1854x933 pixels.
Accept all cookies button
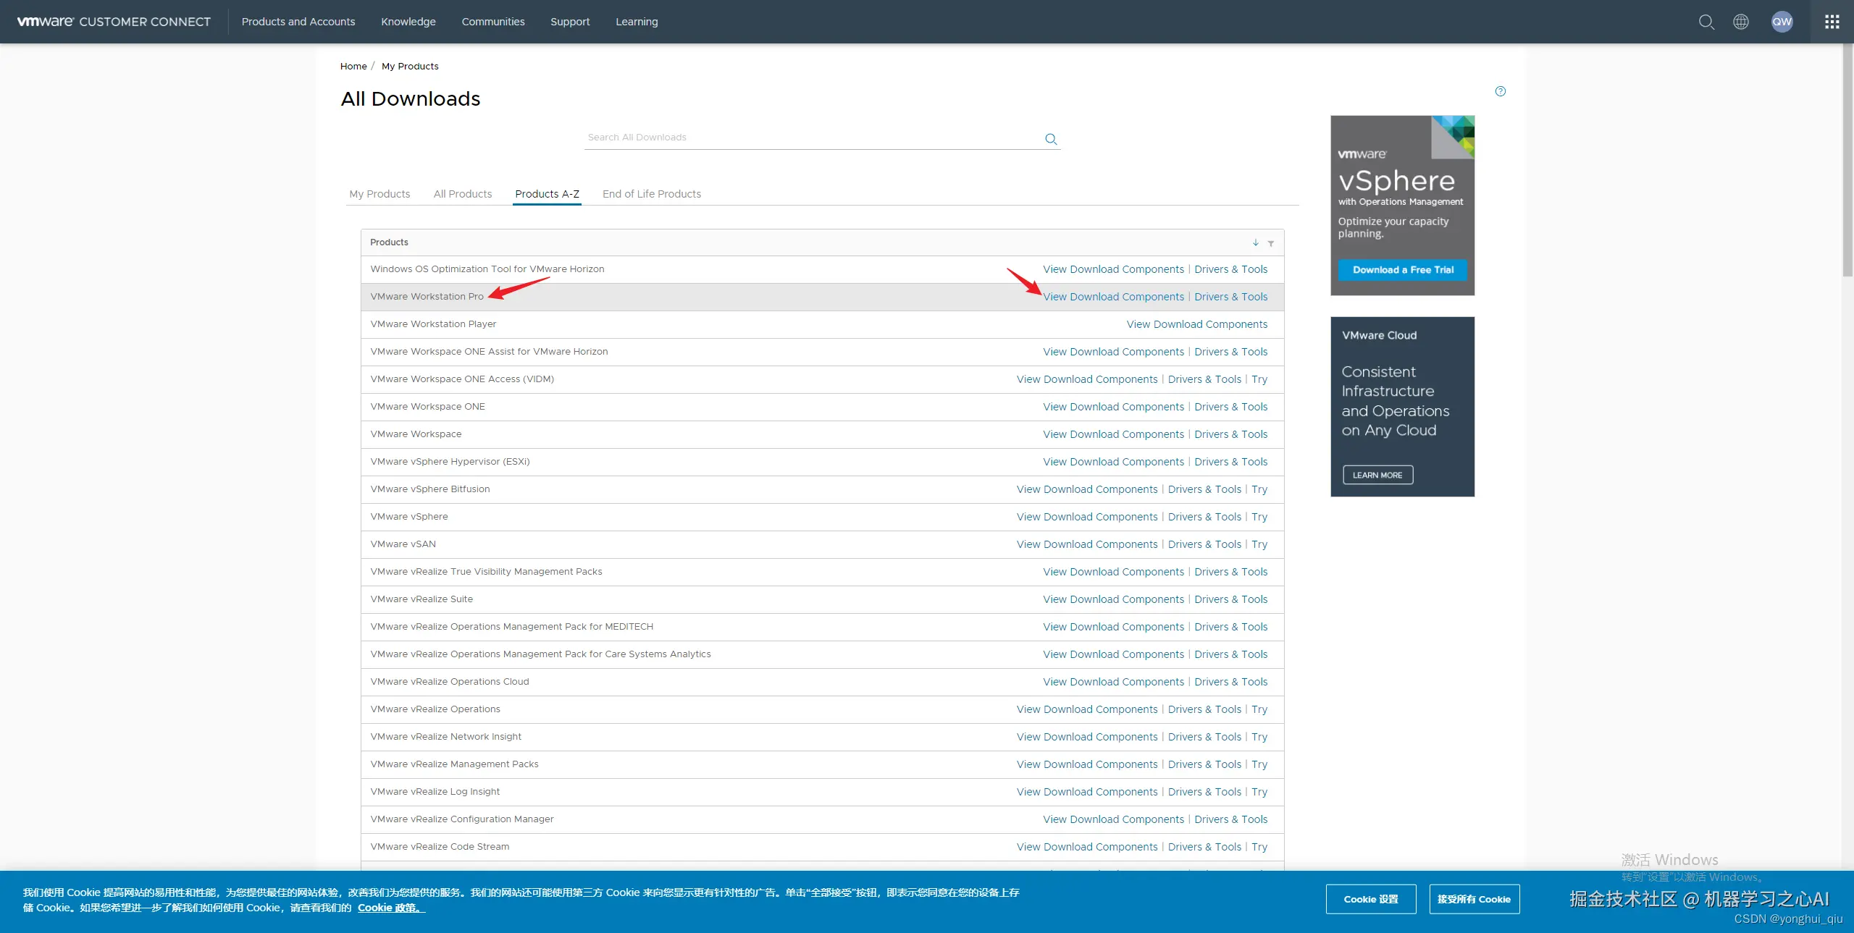coord(1474,899)
